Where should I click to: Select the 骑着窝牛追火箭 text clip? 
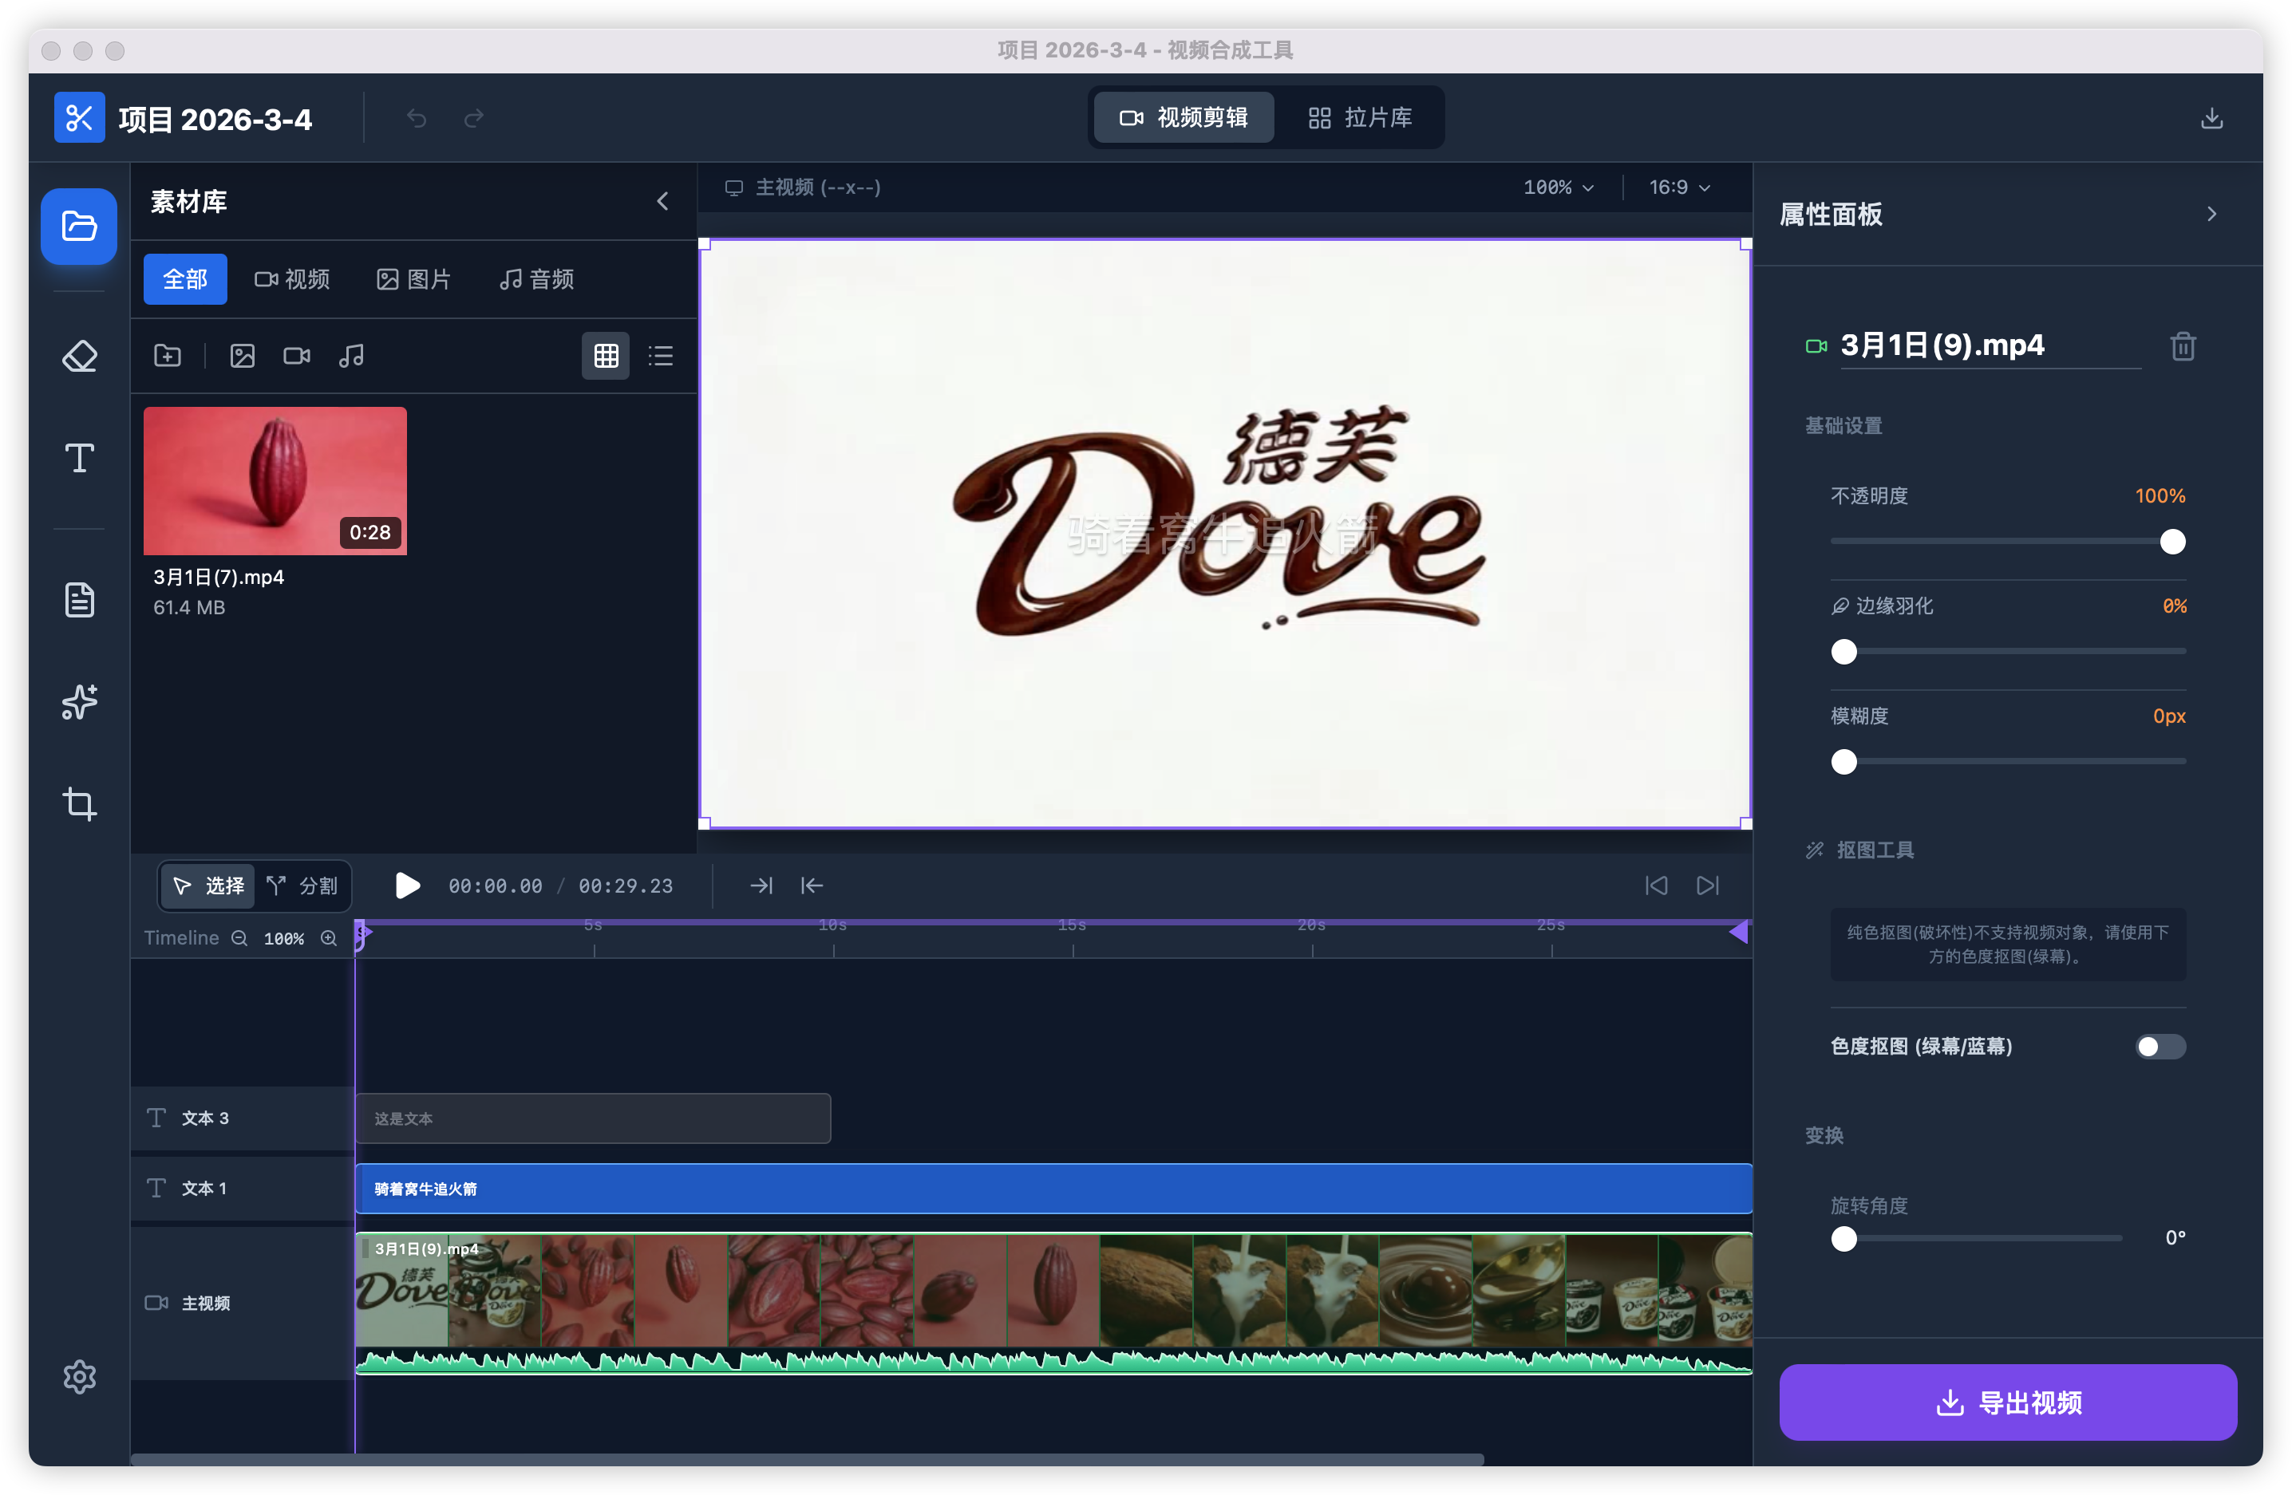click(x=1053, y=1189)
